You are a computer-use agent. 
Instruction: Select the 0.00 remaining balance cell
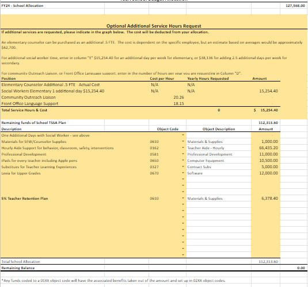pos(301,268)
